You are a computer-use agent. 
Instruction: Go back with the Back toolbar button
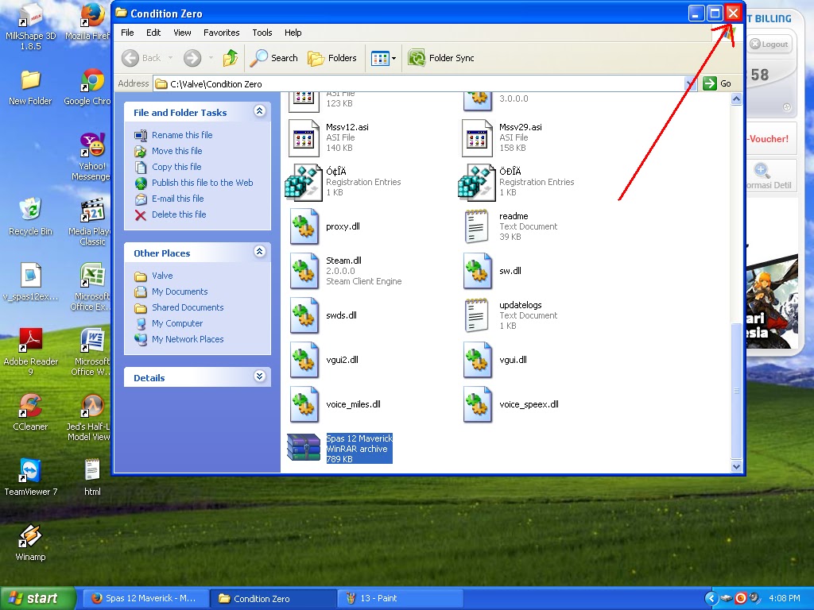(x=141, y=58)
